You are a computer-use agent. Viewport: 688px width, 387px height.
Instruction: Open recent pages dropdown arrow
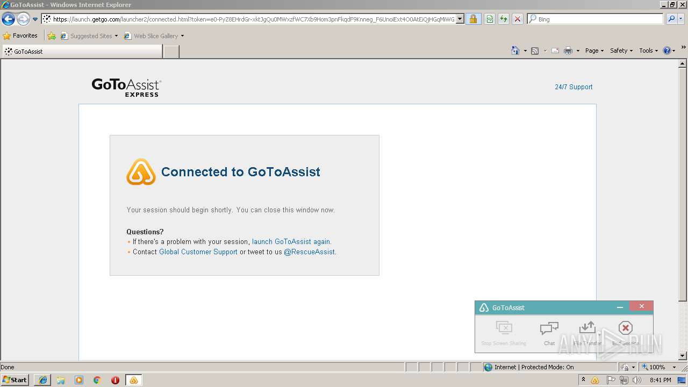coord(35,19)
